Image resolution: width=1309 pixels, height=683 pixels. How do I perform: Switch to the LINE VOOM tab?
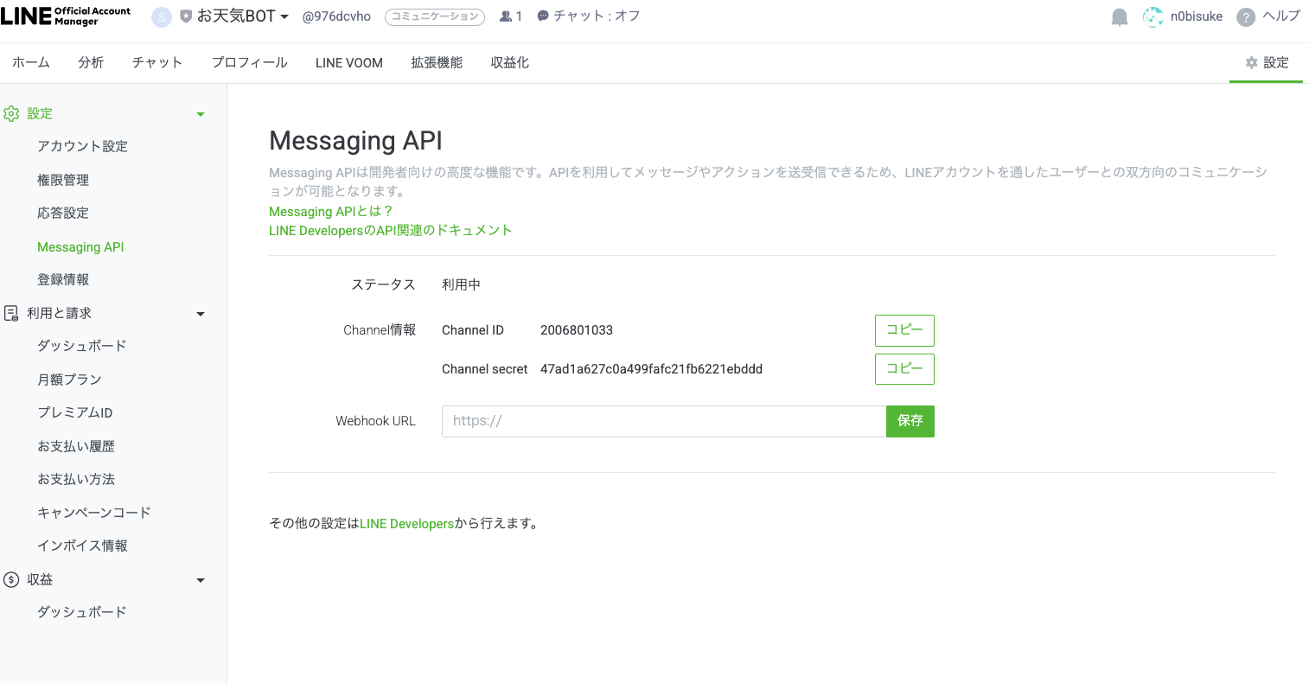tap(349, 62)
